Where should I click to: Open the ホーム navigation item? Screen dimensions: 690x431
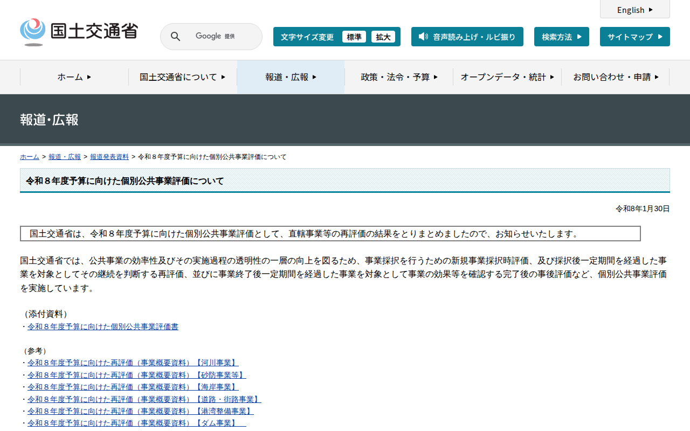[74, 77]
